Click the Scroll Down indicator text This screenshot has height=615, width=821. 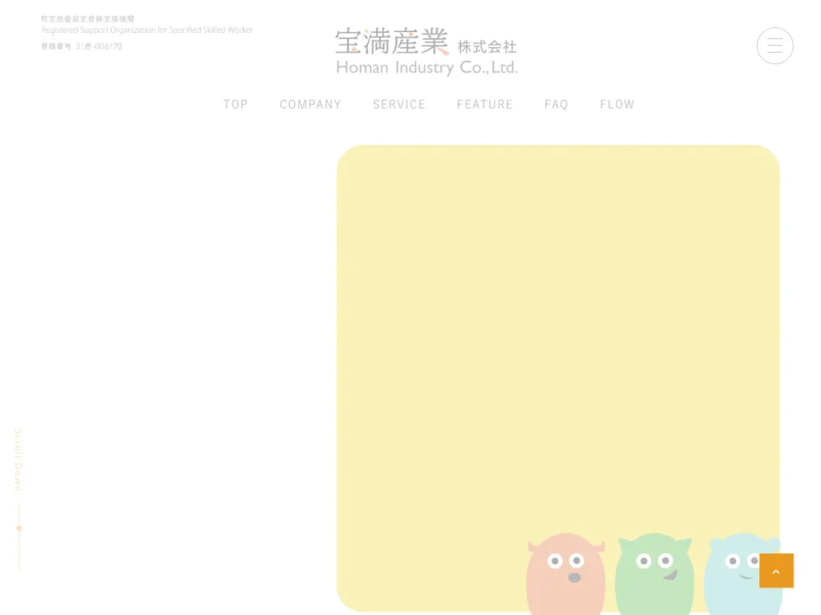[x=18, y=459]
